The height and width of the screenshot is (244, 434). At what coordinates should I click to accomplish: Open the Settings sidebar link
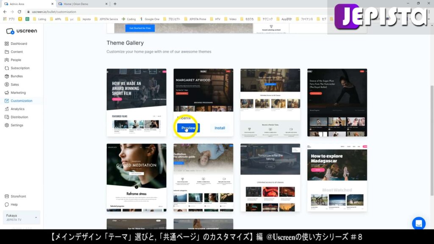[x=17, y=125]
